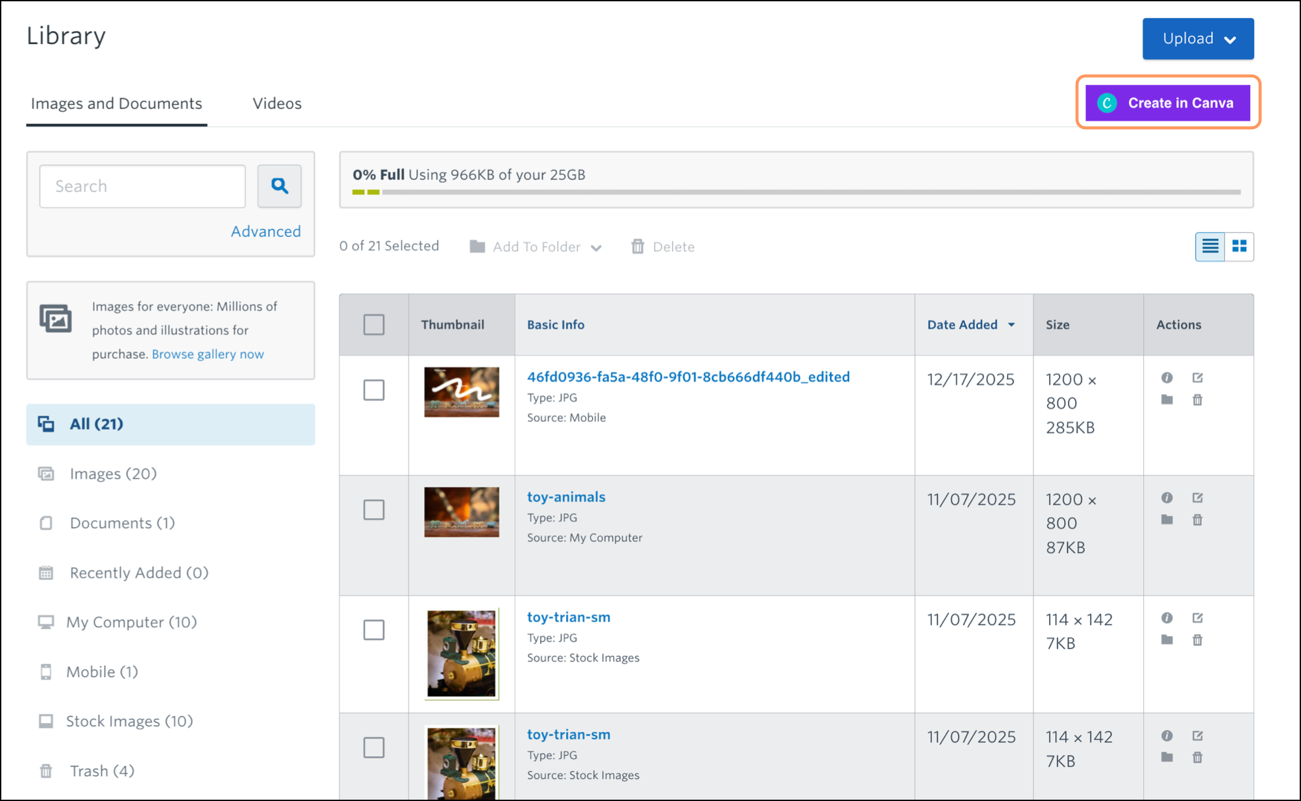Sort by Date Added column arrow
1301x801 pixels.
[1011, 325]
